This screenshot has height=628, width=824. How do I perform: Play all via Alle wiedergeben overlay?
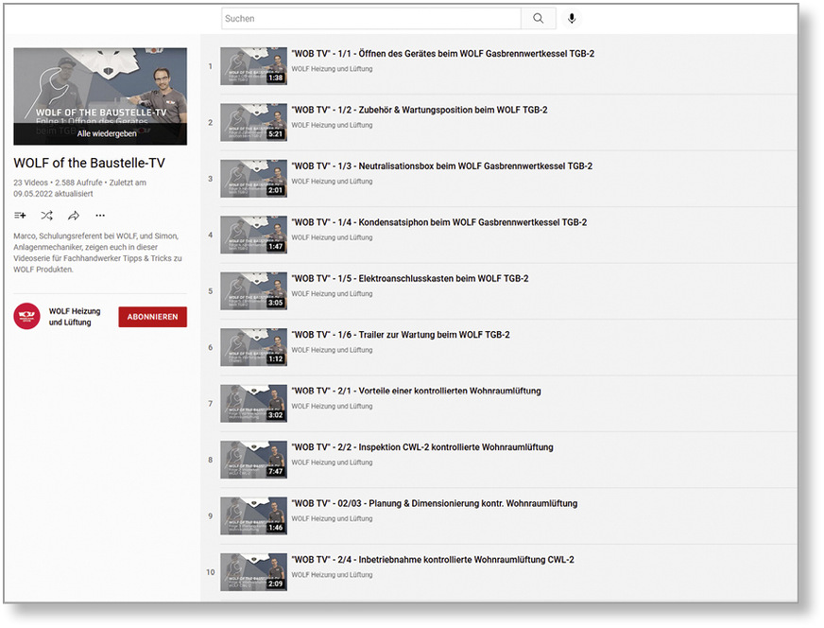click(x=100, y=133)
